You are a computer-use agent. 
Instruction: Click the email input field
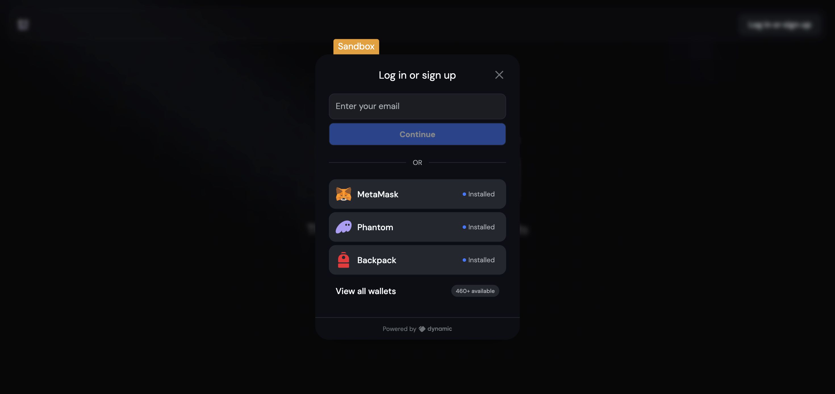[x=417, y=106]
